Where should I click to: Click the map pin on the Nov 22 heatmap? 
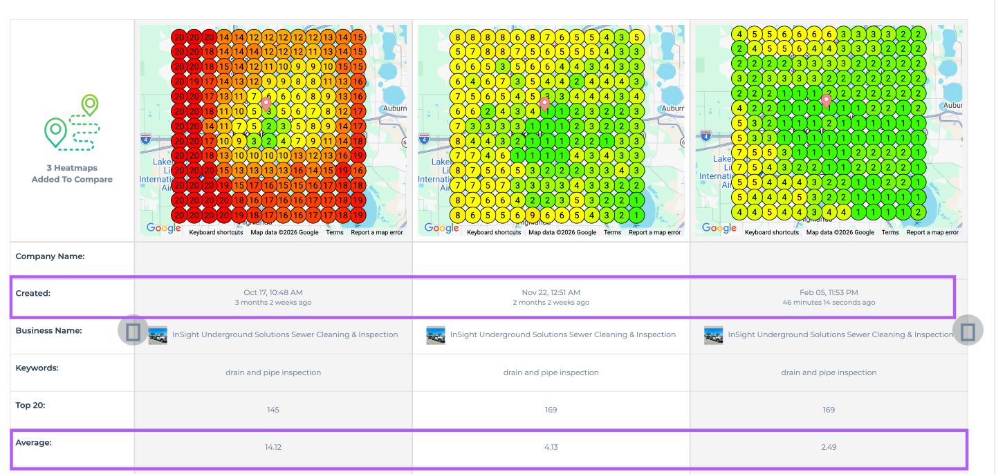[x=544, y=104]
